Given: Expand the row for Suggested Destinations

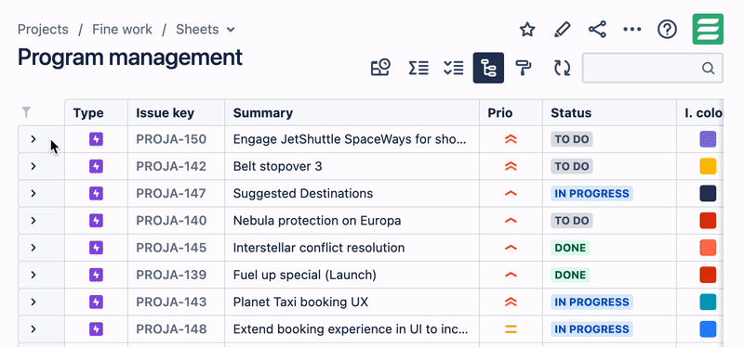Looking at the screenshot, I should coord(33,193).
